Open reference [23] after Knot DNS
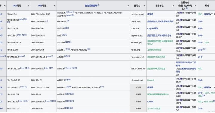 point(203,95)
